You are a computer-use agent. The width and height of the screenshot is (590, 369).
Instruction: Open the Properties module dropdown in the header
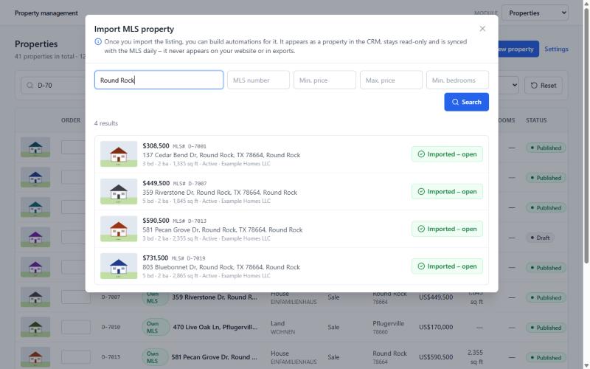pos(535,13)
